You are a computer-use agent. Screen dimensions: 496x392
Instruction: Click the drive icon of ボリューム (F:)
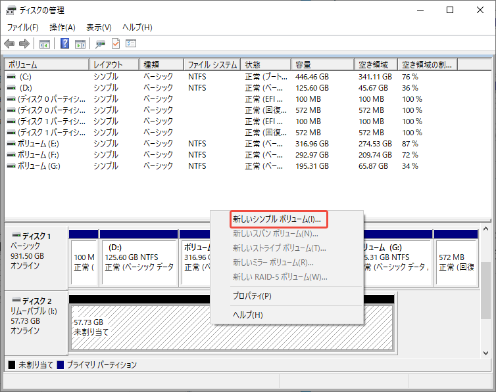(11, 155)
